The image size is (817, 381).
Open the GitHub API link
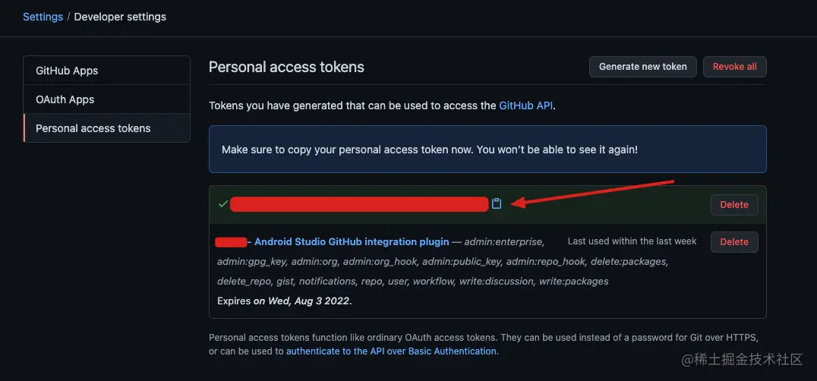point(526,105)
